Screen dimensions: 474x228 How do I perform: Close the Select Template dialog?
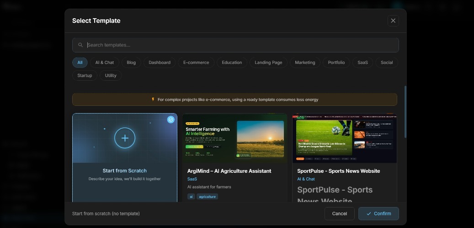pos(393,21)
